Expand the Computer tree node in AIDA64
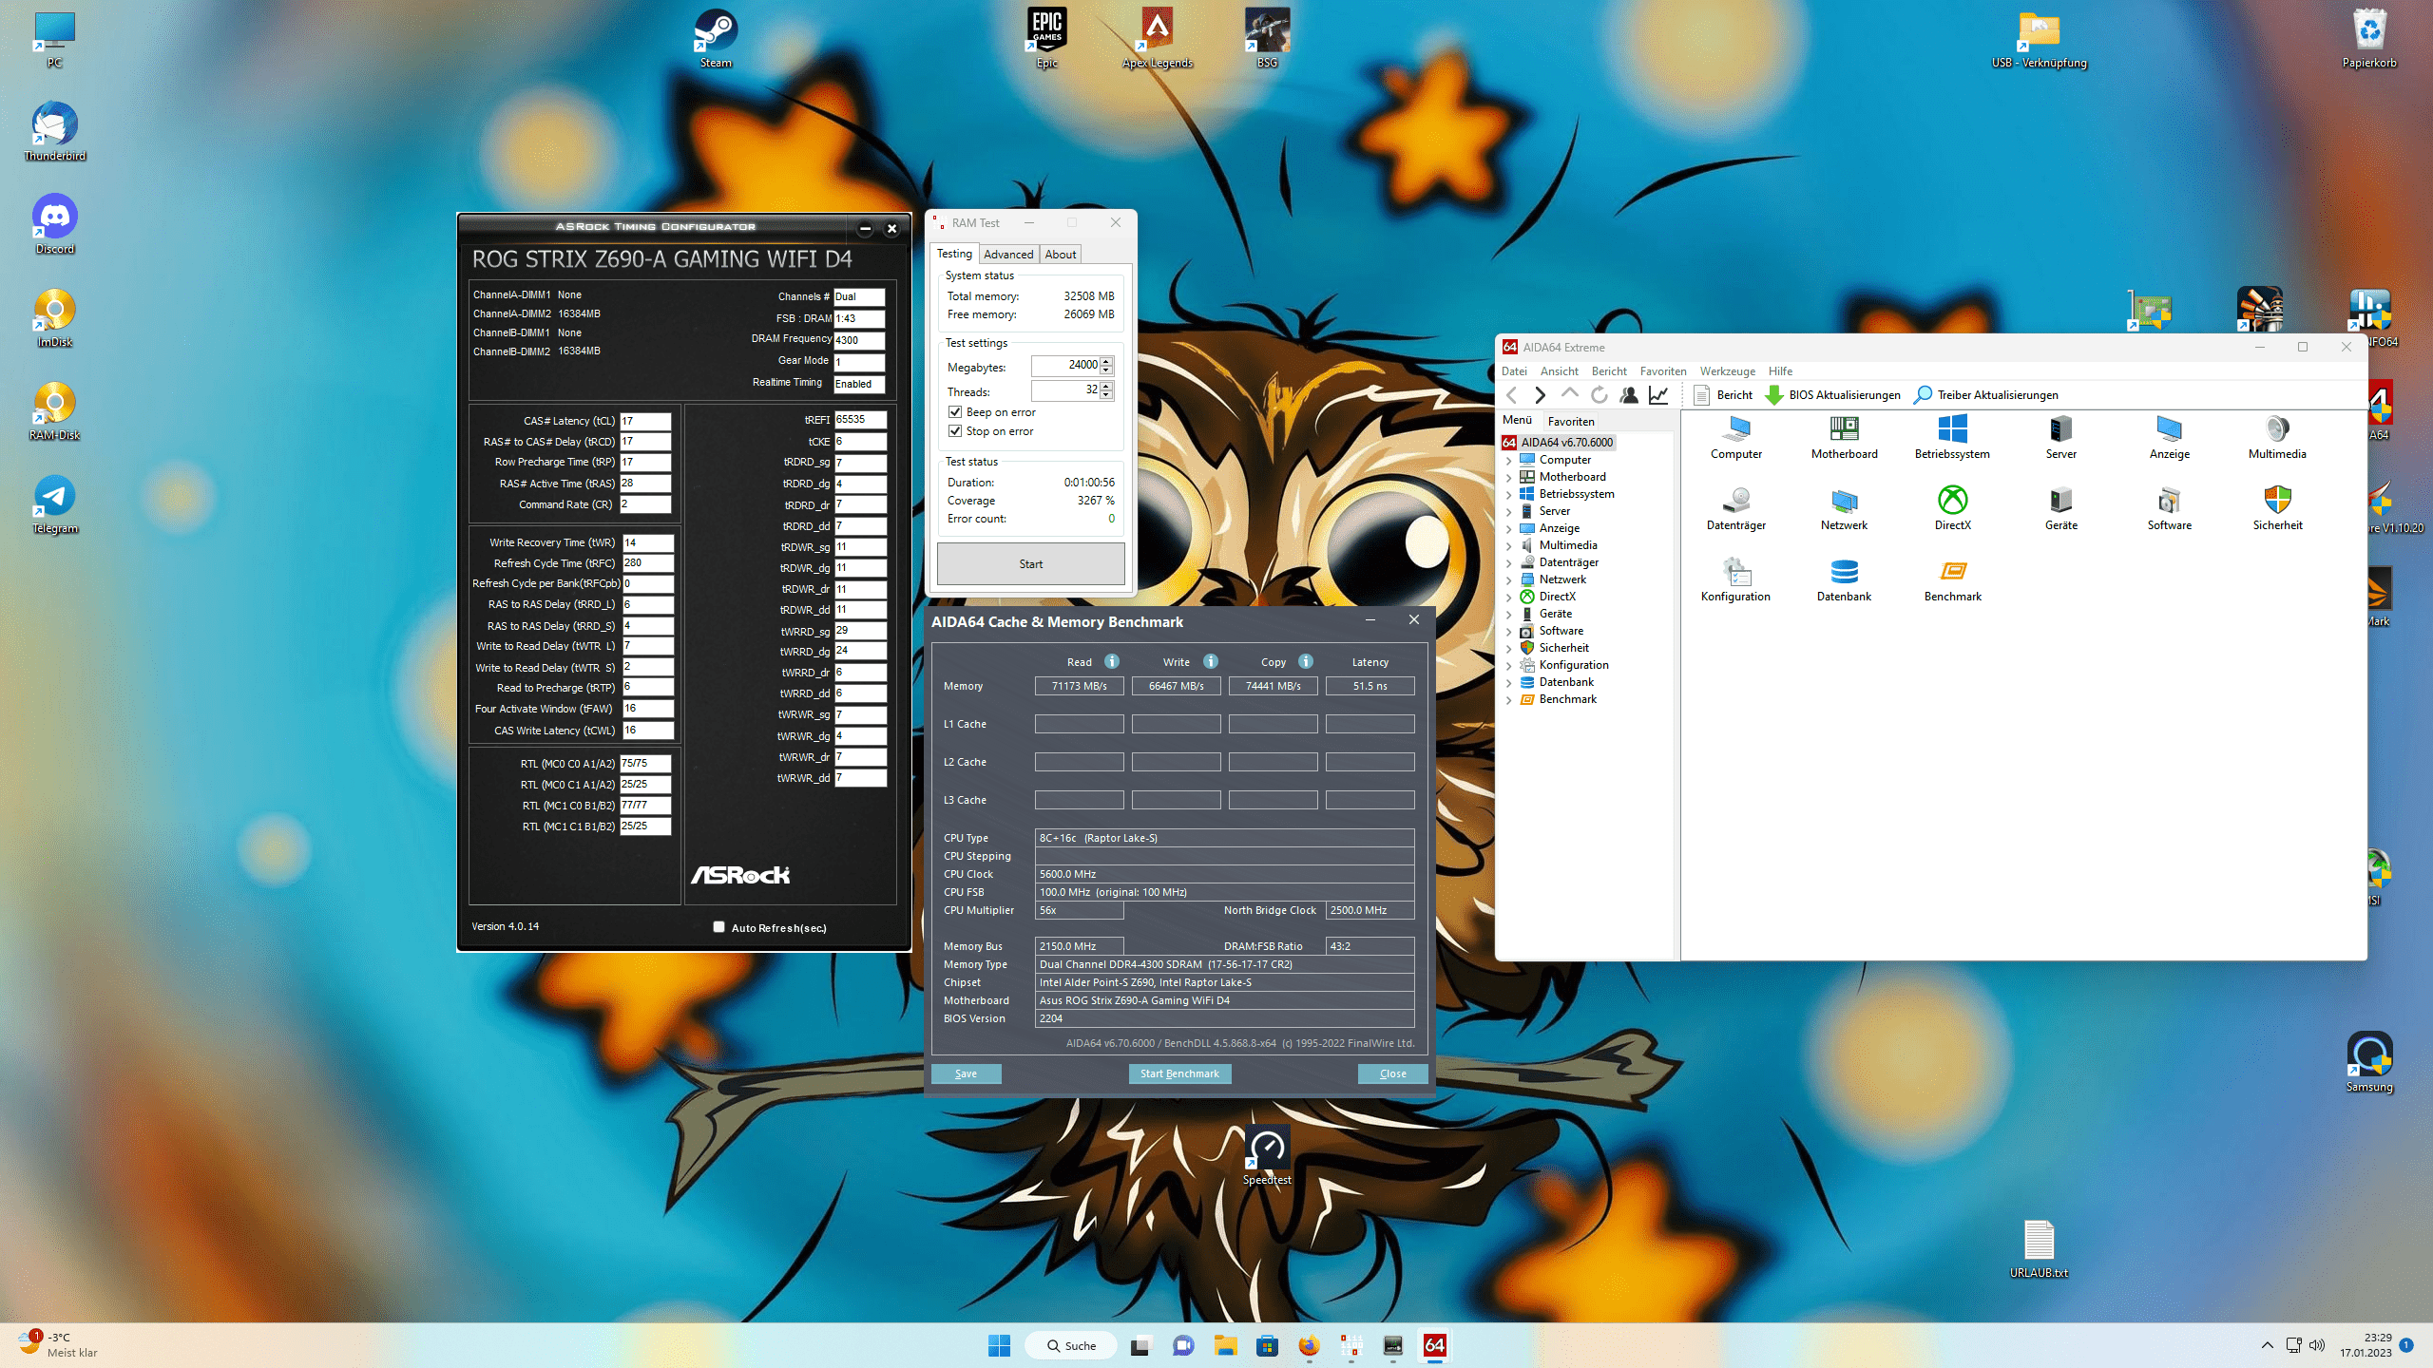 pos(1508,461)
